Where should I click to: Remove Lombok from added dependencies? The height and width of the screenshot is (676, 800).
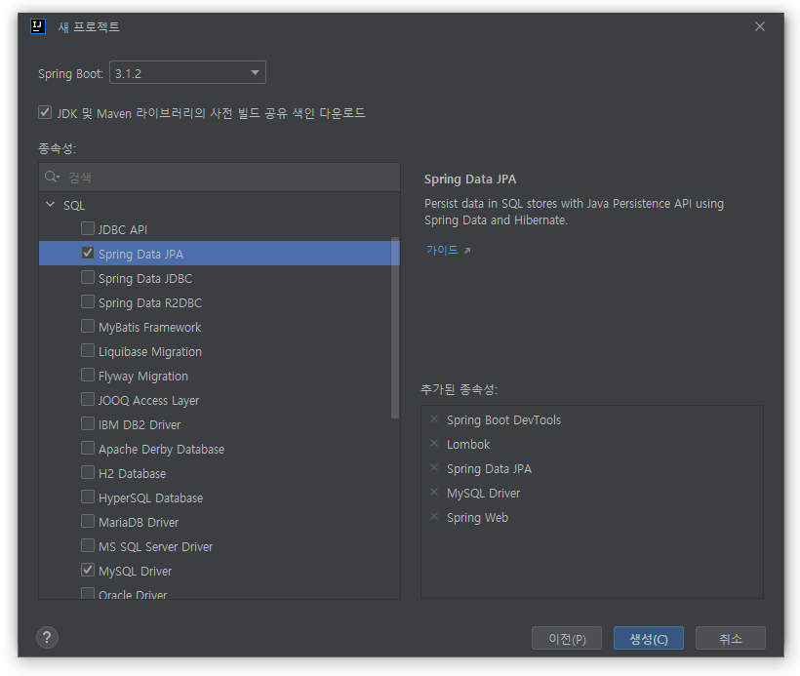click(434, 444)
